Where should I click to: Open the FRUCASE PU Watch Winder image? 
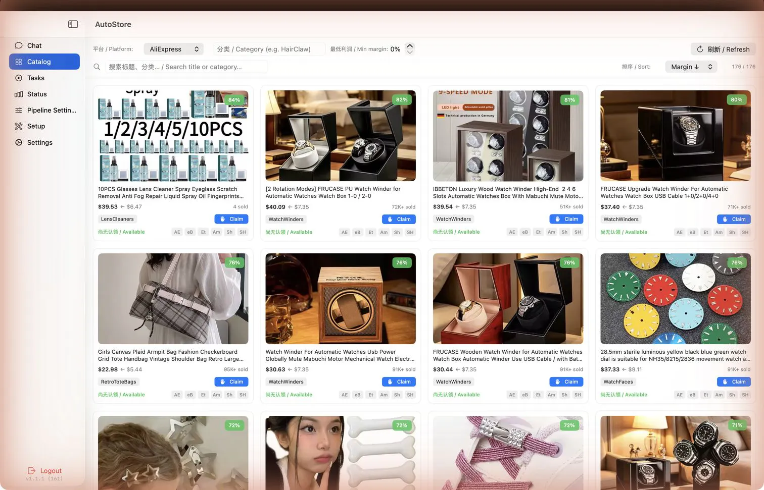point(341,136)
